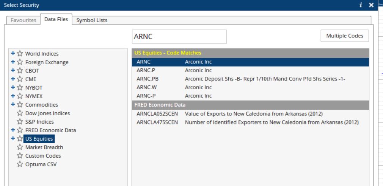383x186 pixels.
Task: Select FRED Economic Data in the tree
Action: pos(50,130)
